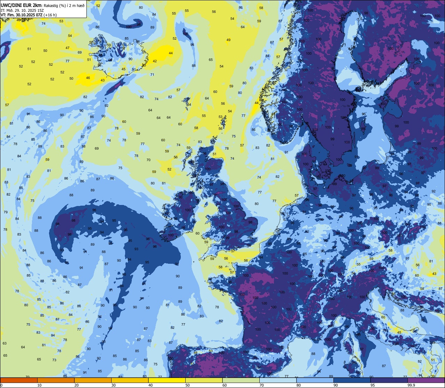
Task: Click the dark orange 0–10 legend segment
Action: pyautogui.click(x=19, y=380)
